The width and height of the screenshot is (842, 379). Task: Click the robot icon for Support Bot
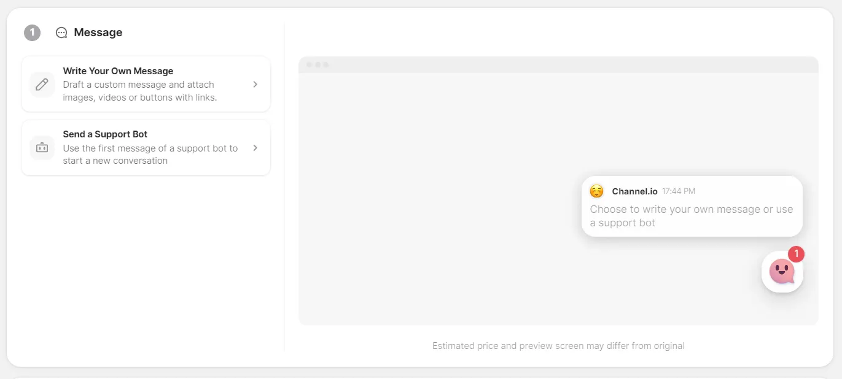pos(42,148)
